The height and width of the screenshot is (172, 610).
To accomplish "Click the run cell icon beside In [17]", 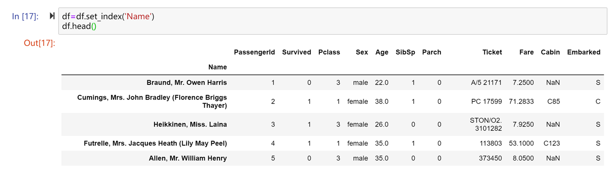I will coord(52,16).
